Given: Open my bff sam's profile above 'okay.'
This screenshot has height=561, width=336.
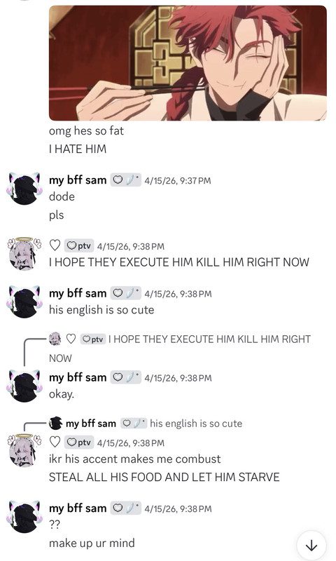Looking at the screenshot, I should click(x=78, y=377).
